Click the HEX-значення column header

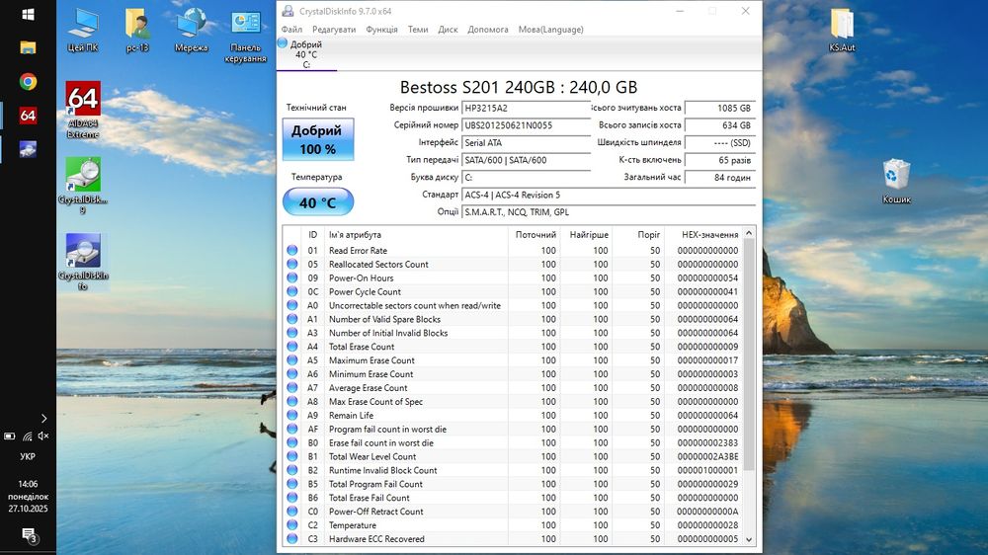click(x=703, y=234)
